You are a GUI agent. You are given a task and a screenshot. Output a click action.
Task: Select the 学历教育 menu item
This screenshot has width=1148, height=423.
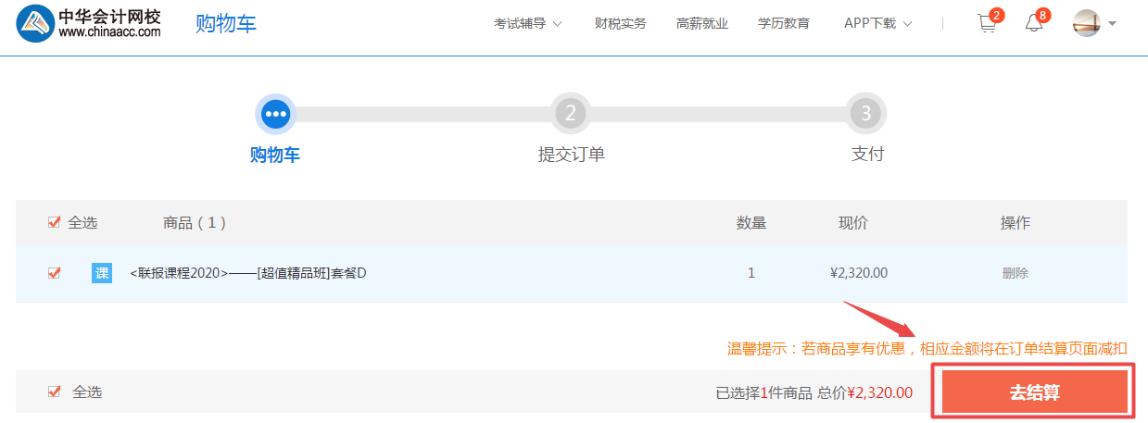784,24
